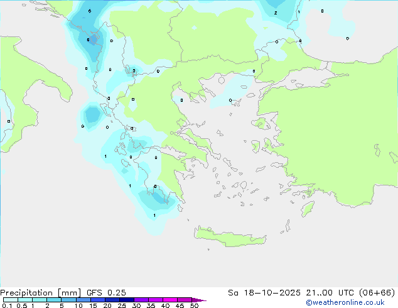Click the '0.5' legend scale value

pyautogui.click(x=22, y=305)
